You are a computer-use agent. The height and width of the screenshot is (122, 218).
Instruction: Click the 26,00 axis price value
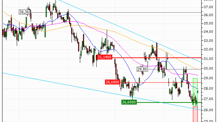[208, 110]
